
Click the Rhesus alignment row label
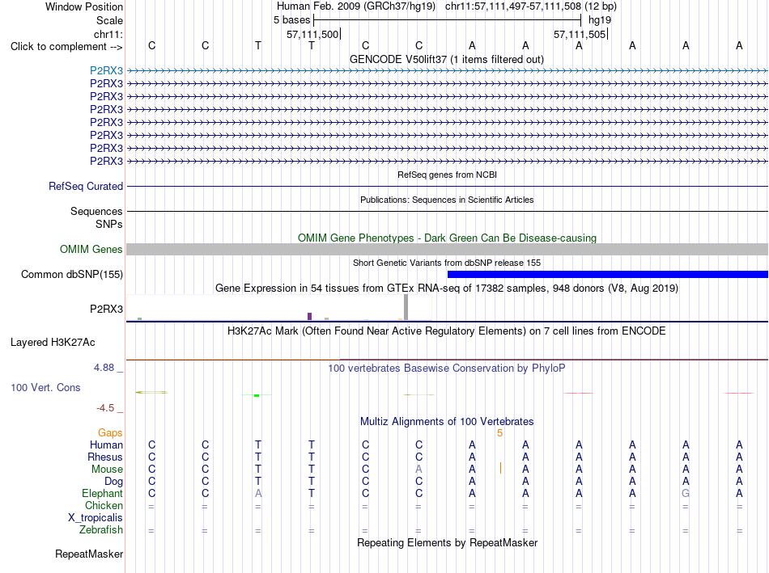coord(105,457)
